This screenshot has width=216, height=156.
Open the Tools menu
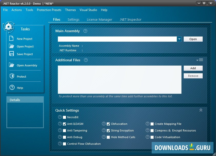pos(29,10)
